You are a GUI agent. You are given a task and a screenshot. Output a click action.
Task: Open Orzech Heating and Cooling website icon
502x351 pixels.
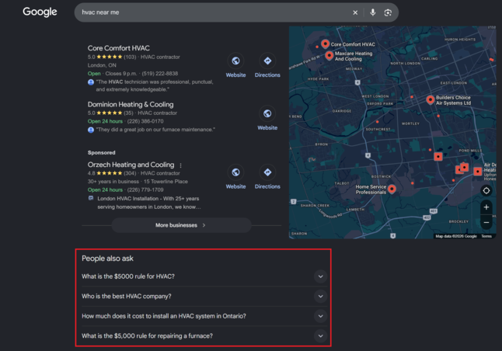(235, 172)
